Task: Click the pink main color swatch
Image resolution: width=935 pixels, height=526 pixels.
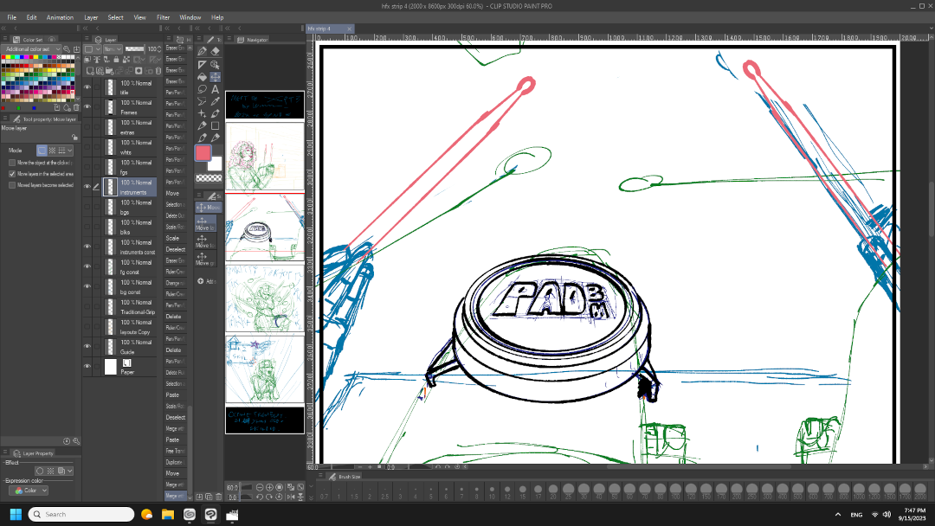Action: 204,154
